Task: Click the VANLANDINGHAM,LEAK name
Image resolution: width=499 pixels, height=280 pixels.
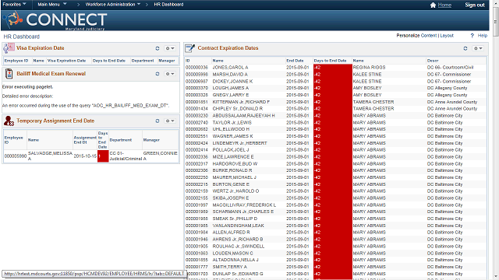Action: 238,226
